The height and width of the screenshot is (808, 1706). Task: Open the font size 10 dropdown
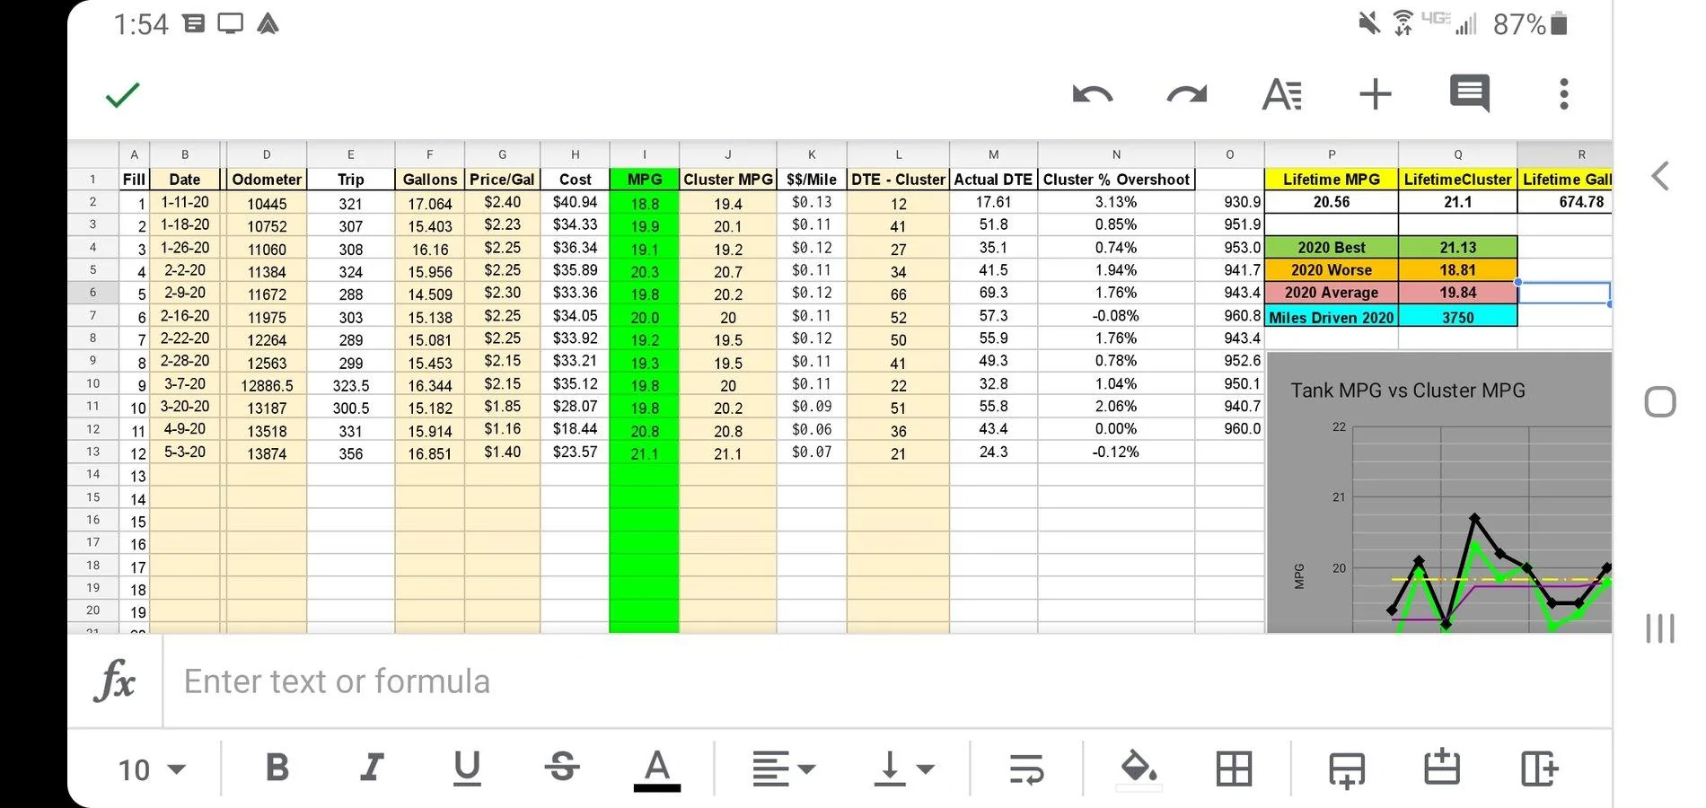[152, 769]
